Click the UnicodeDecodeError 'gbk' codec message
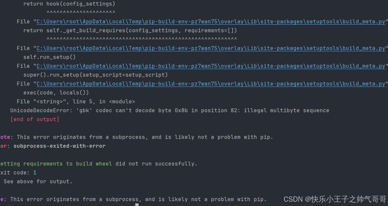 pyautogui.click(x=169, y=111)
